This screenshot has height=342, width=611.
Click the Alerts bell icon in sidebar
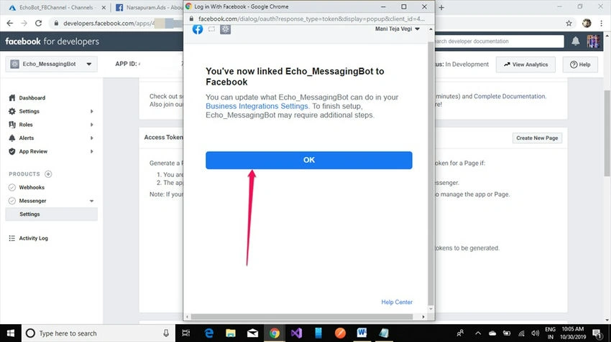click(x=12, y=138)
